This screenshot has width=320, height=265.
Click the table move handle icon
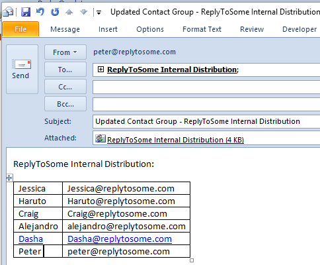point(9,178)
